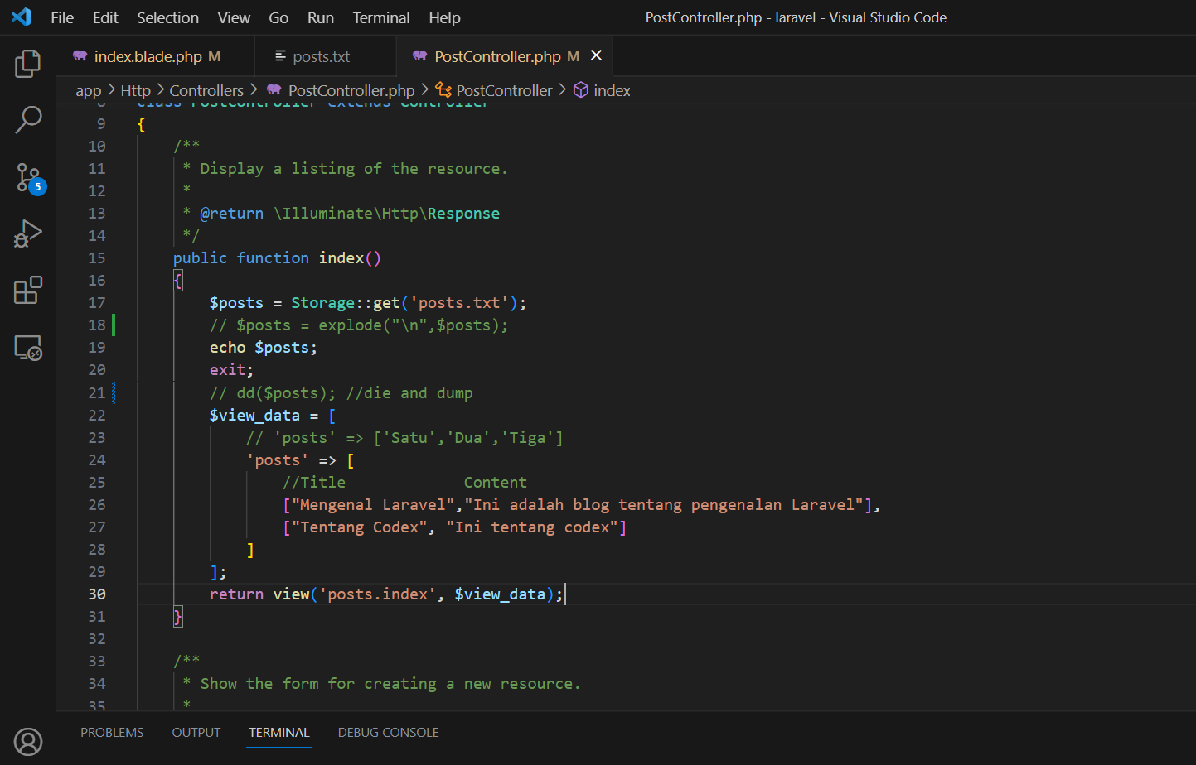Click the //die and dump comment
This screenshot has width=1196, height=765.
409,393
